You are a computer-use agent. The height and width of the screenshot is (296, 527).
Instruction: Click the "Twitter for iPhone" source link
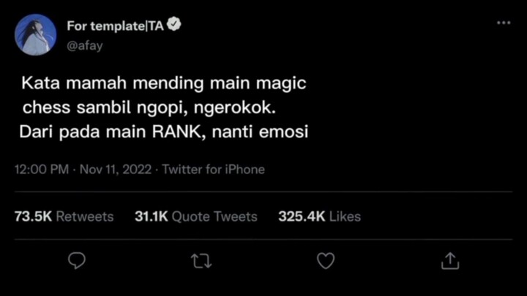213,170
